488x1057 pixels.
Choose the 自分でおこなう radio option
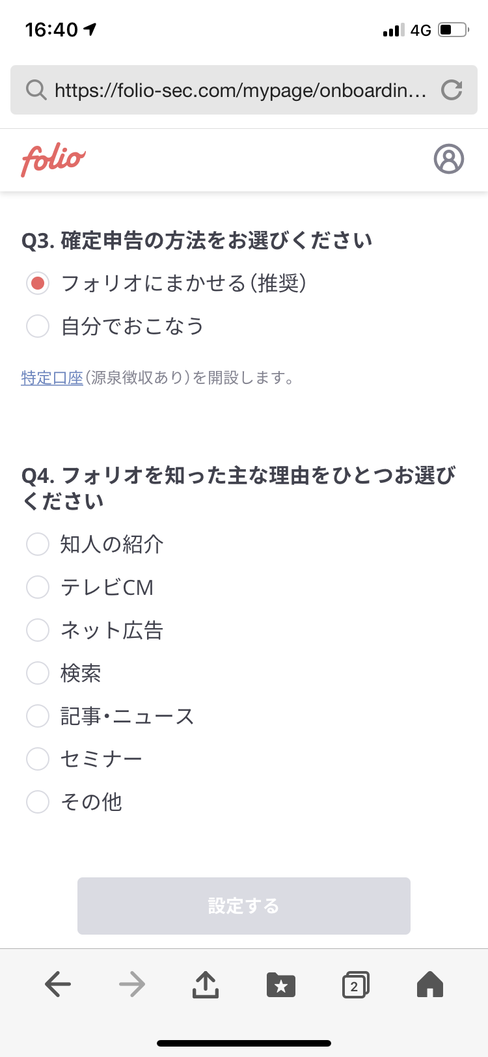tap(38, 326)
